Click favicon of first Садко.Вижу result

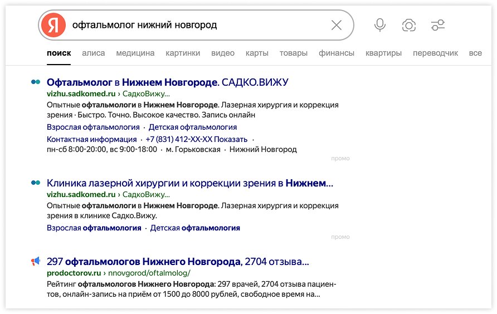(x=36, y=82)
